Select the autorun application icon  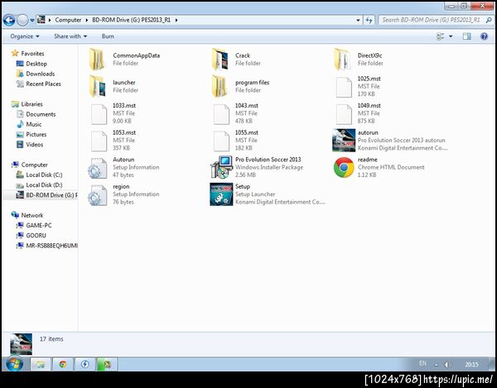pyautogui.click(x=344, y=141)
